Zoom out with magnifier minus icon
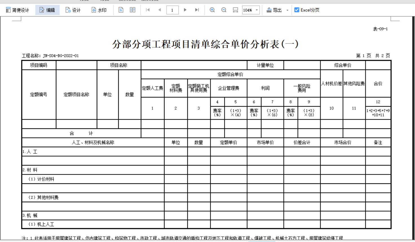The height and width of the screenshot is (242, 415). [x=224, y=10]
